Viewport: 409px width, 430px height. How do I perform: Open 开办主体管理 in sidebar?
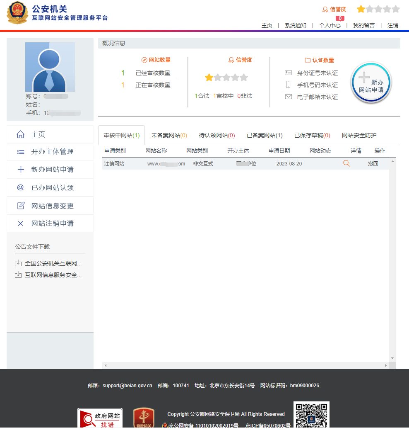click(50, 152)
